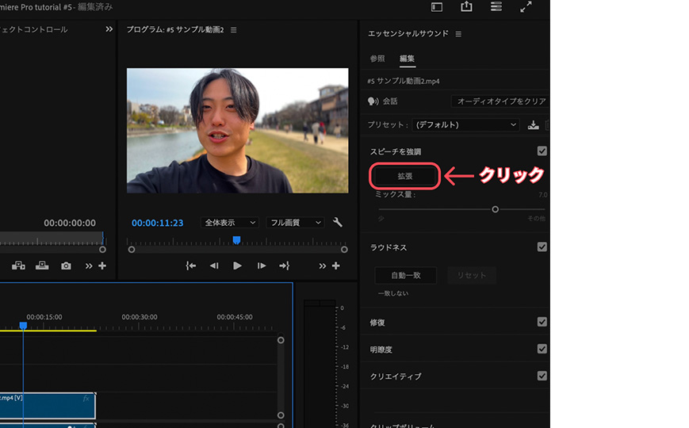The height and width of the screenshot is (428, 689).
Task: Toggle the 明瞭度 checkbox
Action: pos(542,349)
